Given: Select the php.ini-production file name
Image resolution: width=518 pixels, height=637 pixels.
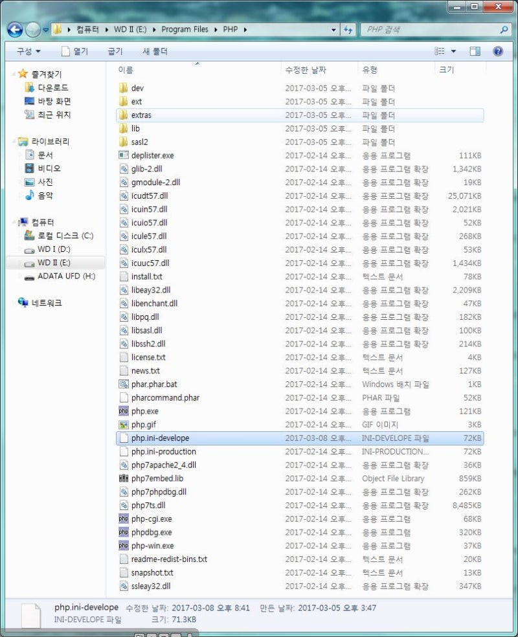Looking at the screenshot, I should click(x=163, y=451).
